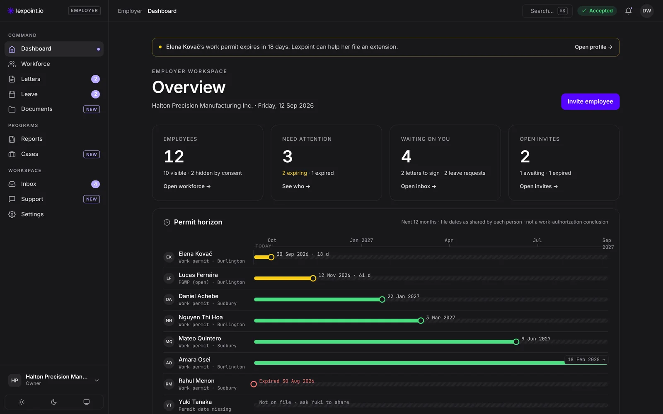Switch to light theme sun icon
The width and height of the screenshot is (663, 414).
point(22,402)
